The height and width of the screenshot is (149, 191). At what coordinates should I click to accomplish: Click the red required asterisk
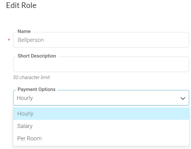[x=9, y=40]
